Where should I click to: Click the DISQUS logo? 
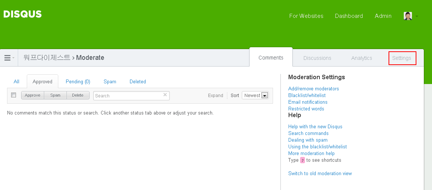[x=23, y=14]
